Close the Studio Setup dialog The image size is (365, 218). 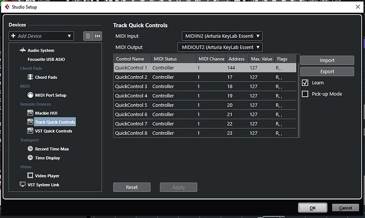[358, 7]
